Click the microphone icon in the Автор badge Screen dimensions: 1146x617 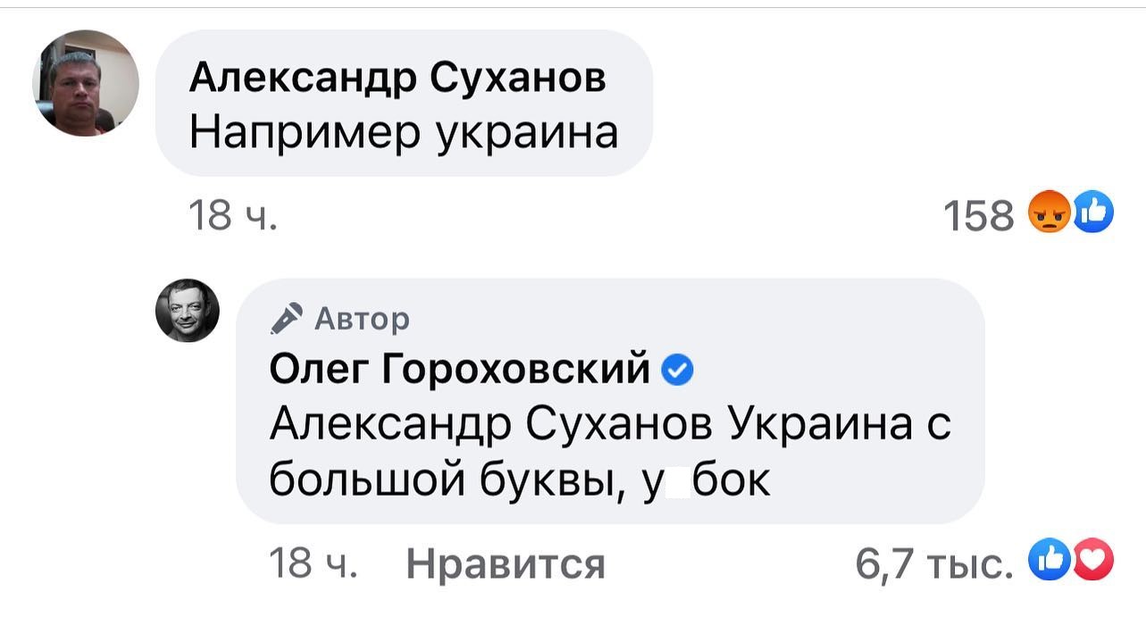285,318
